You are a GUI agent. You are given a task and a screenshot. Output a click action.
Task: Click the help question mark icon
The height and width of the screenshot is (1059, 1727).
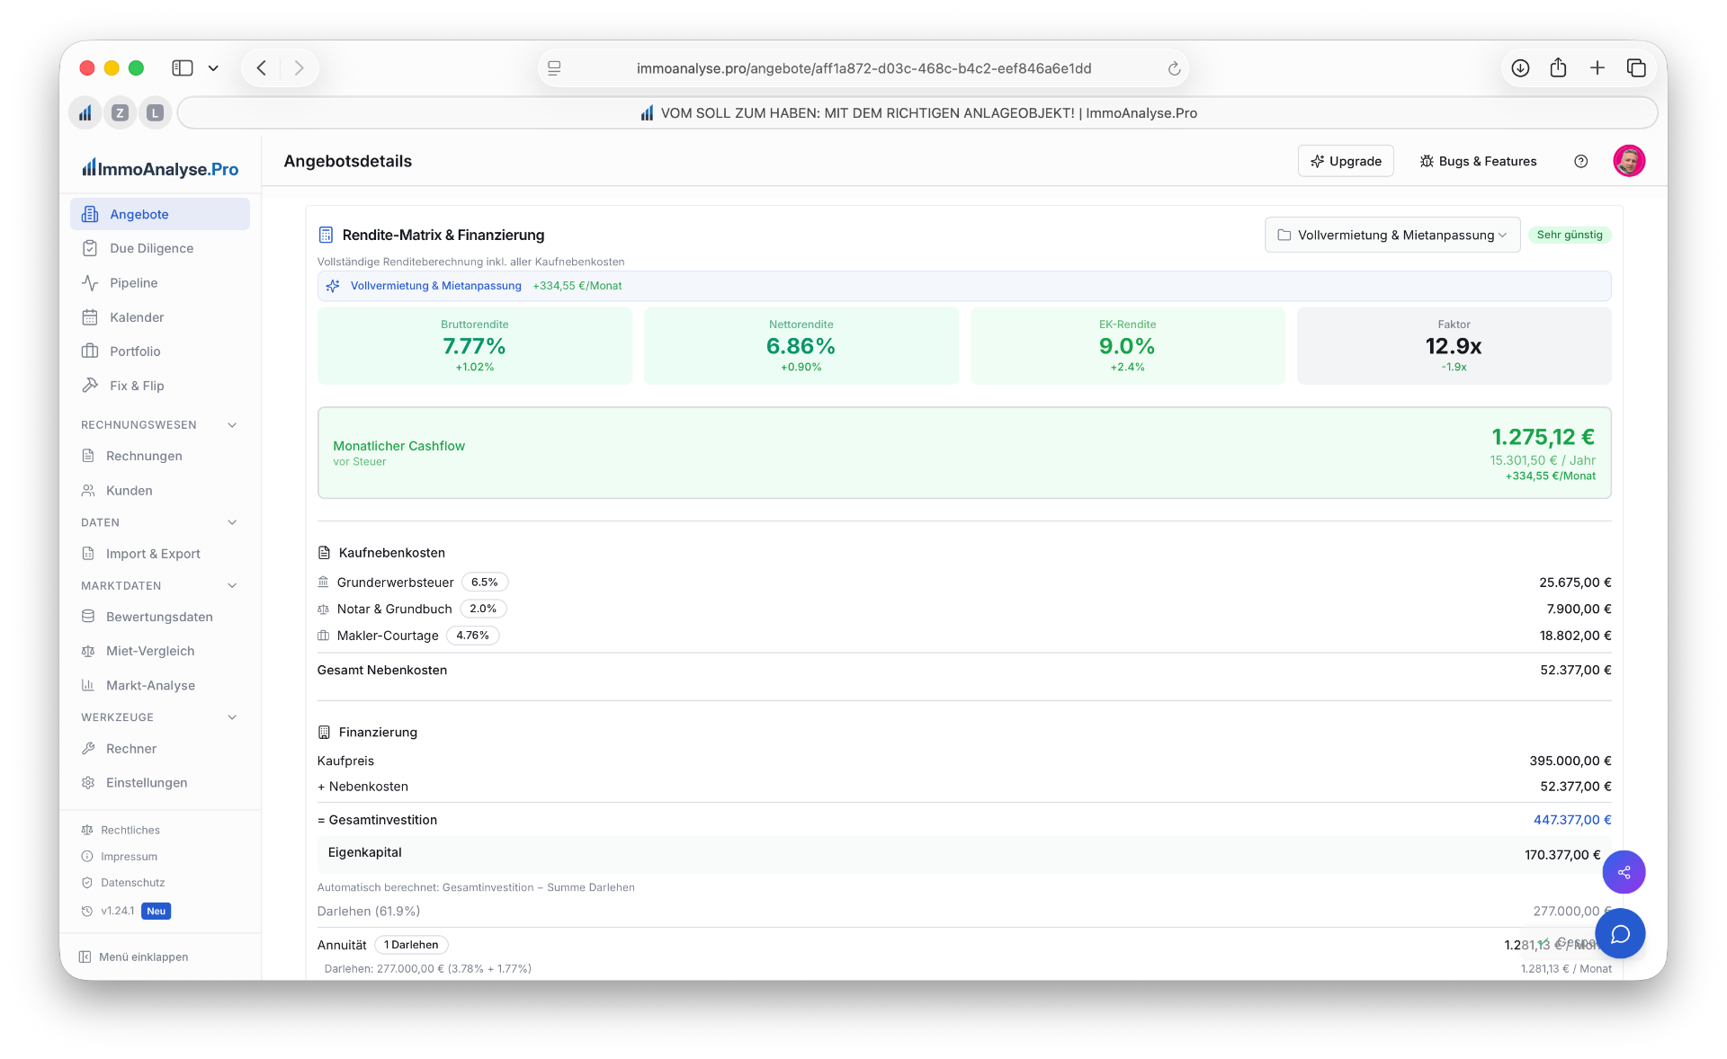[x=1580, y=161]
